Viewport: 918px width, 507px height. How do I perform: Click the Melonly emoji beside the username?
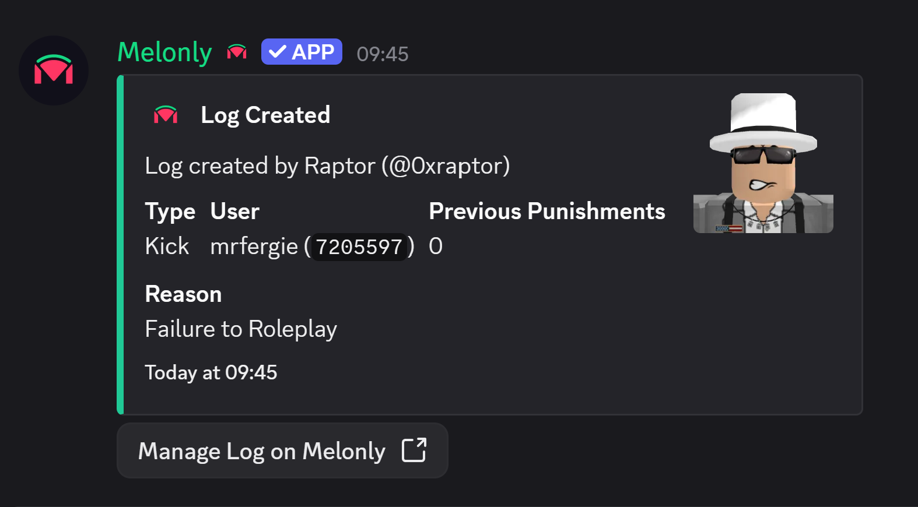[236, 52]
